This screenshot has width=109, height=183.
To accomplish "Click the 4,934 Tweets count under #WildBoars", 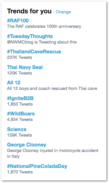I will coord(20,119).
